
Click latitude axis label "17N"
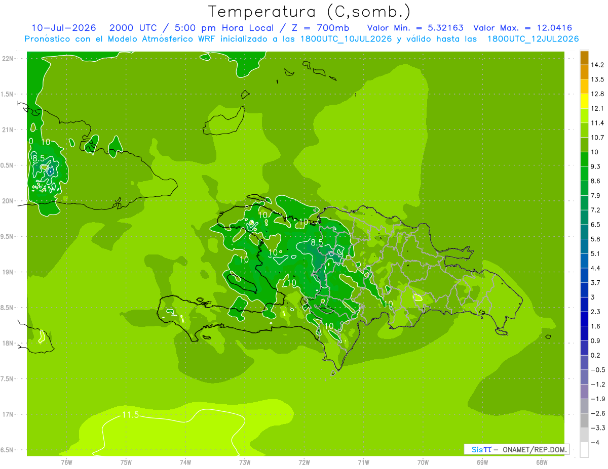coord(8,415)
